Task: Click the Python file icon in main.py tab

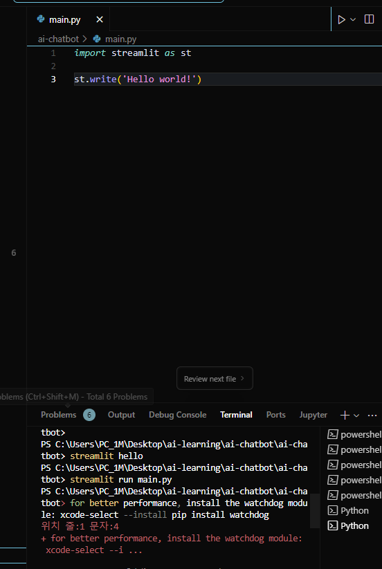Action: 41,19
